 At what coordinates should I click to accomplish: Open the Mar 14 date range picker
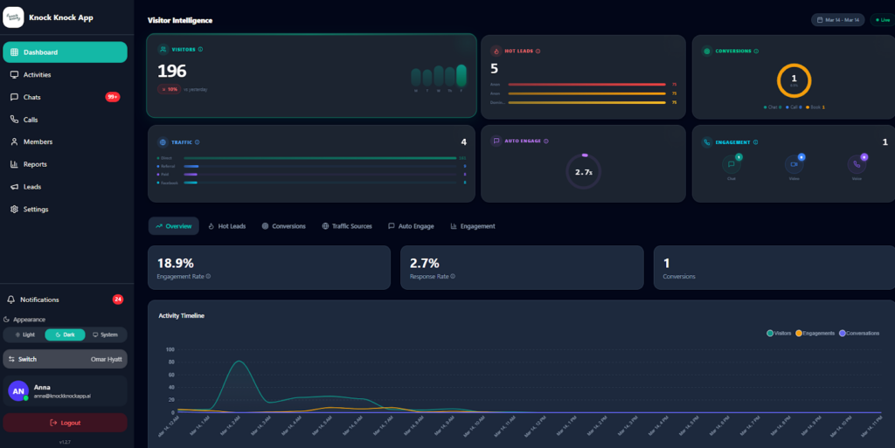836,19
